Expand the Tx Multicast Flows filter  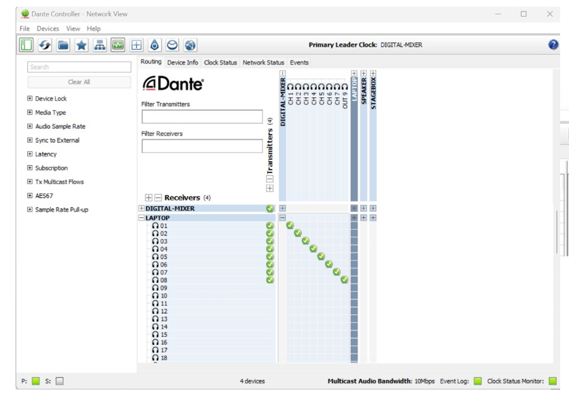pos(30,182)
